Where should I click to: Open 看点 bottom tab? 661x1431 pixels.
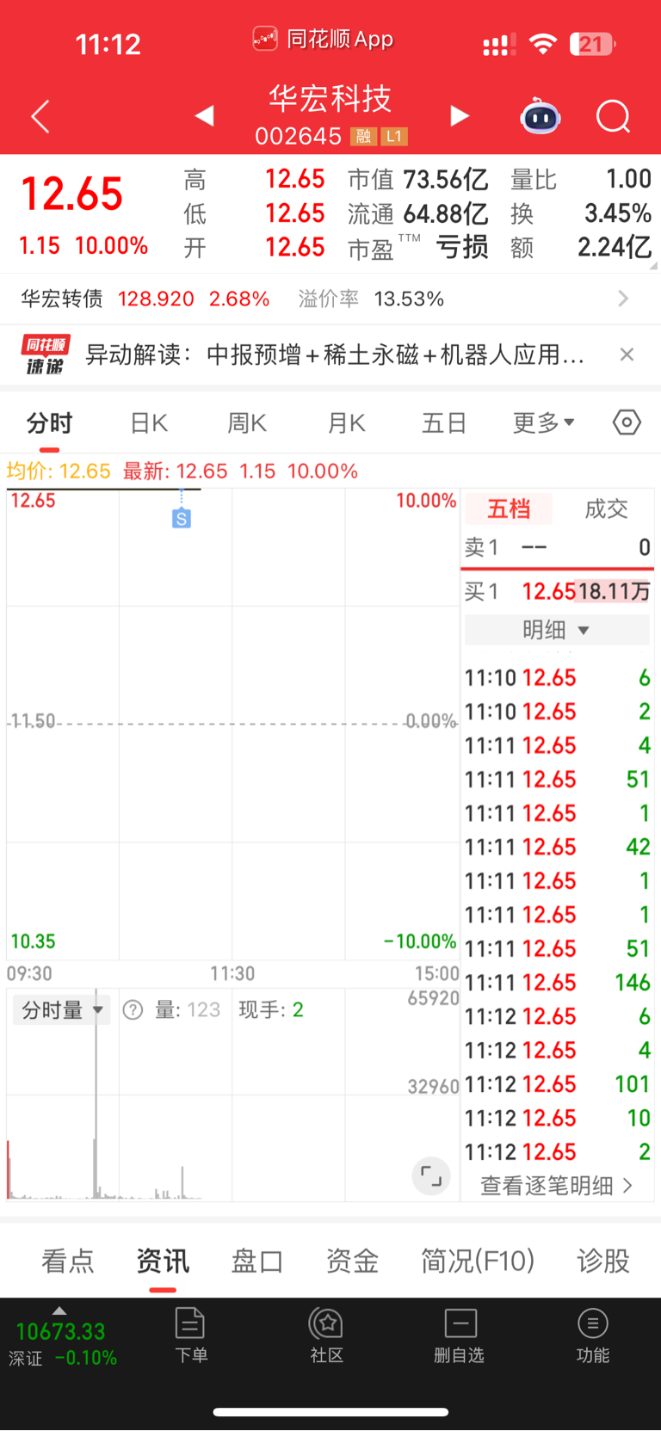(x=67, y=1261)
